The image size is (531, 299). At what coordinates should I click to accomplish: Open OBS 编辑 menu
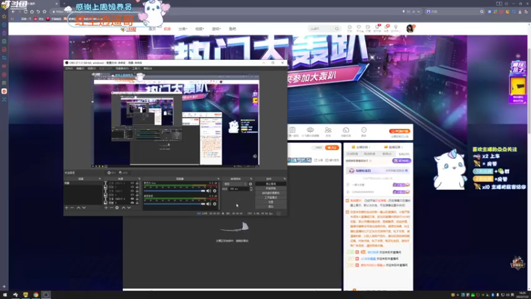pos(80,68)
